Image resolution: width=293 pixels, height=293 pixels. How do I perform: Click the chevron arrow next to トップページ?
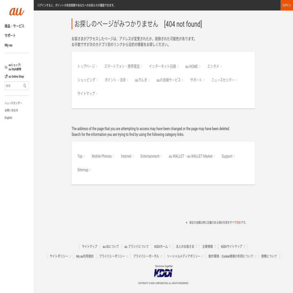tap(96, 67)
